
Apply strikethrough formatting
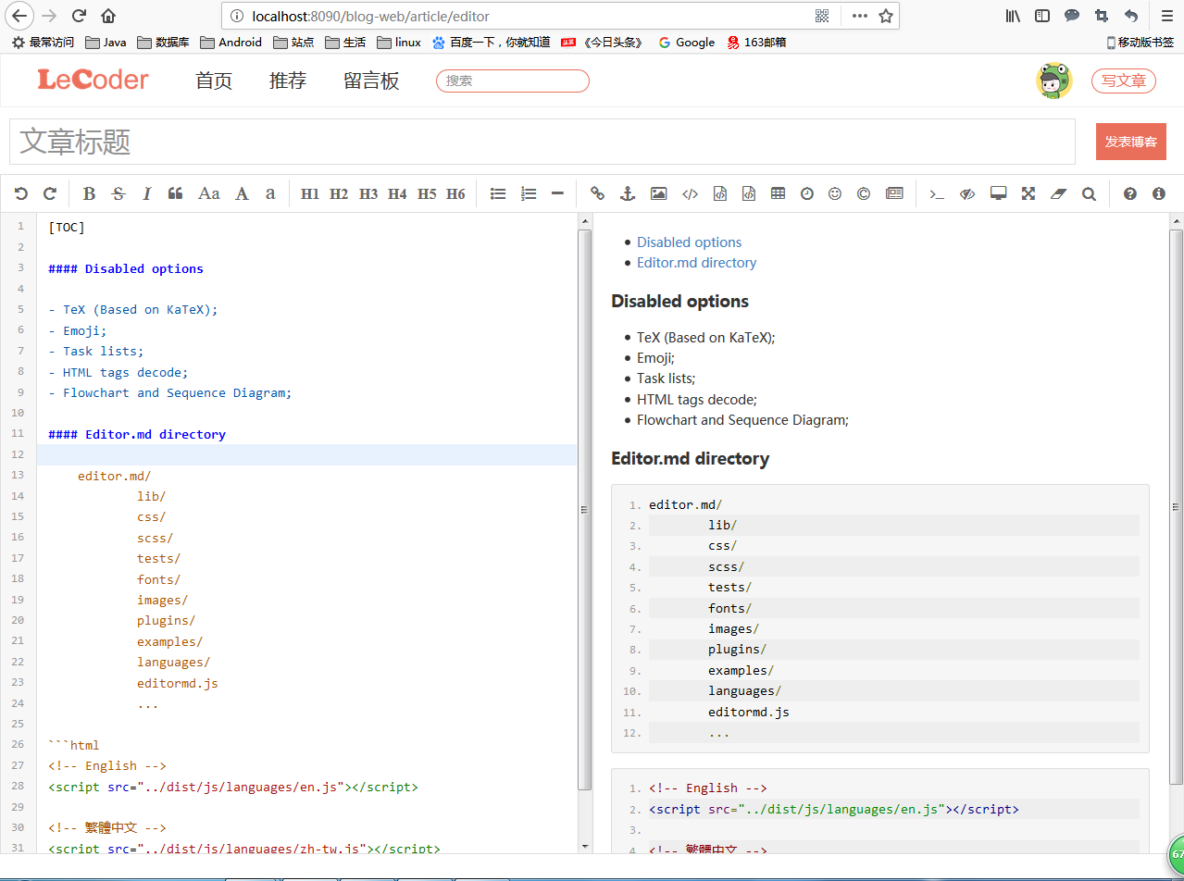pos(118,193)
